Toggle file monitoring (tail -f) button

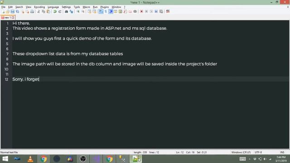point(135,11)
